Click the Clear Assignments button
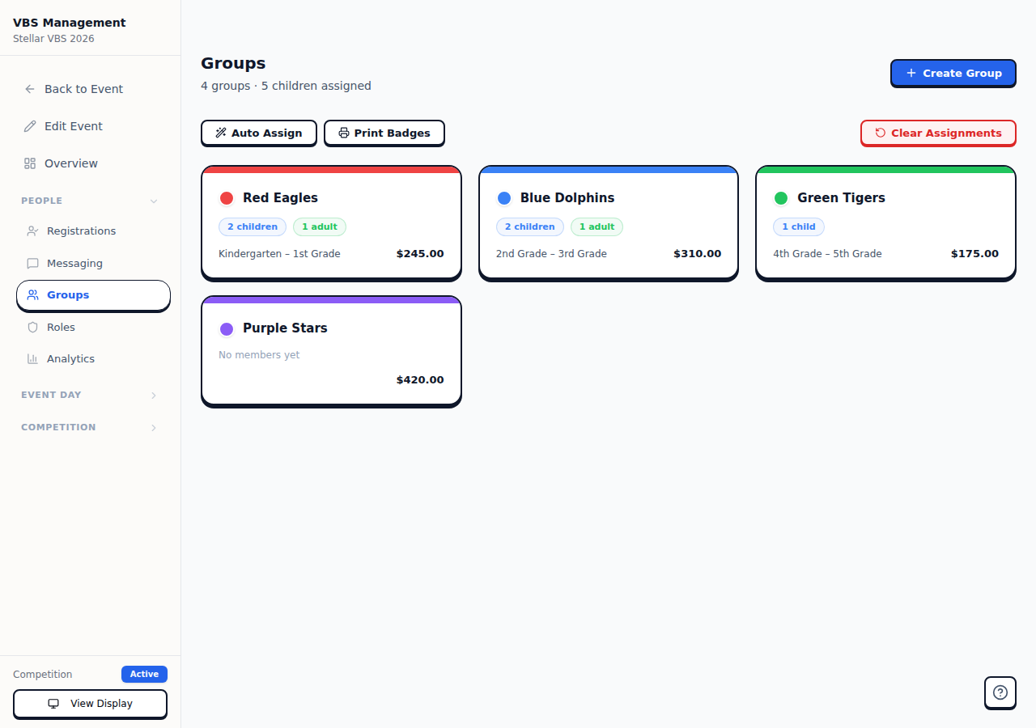 (x=938, y=133)
